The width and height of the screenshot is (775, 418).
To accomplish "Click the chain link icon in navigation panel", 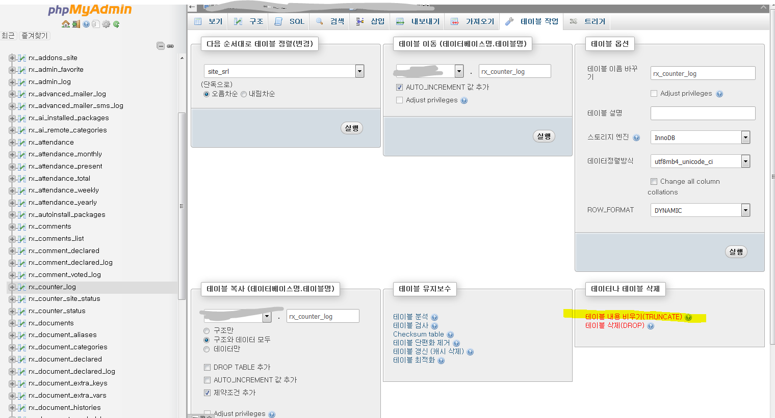I will [x=170, y=46].
